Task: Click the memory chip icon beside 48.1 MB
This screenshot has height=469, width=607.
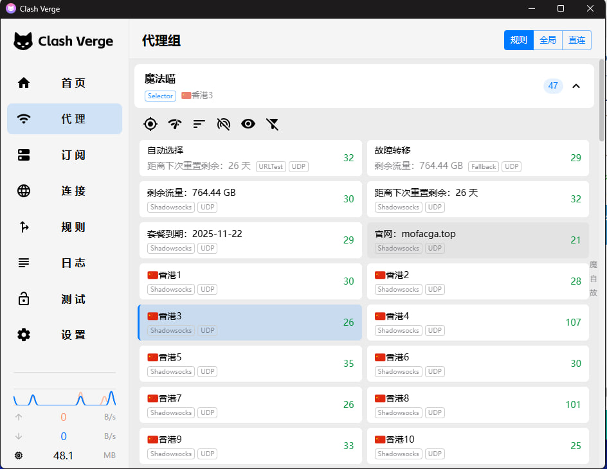Action: tap(19, 456)
